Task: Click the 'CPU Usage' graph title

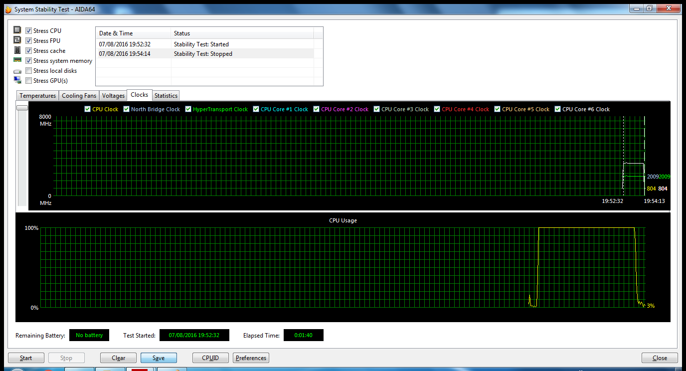Action: point(343,220)
